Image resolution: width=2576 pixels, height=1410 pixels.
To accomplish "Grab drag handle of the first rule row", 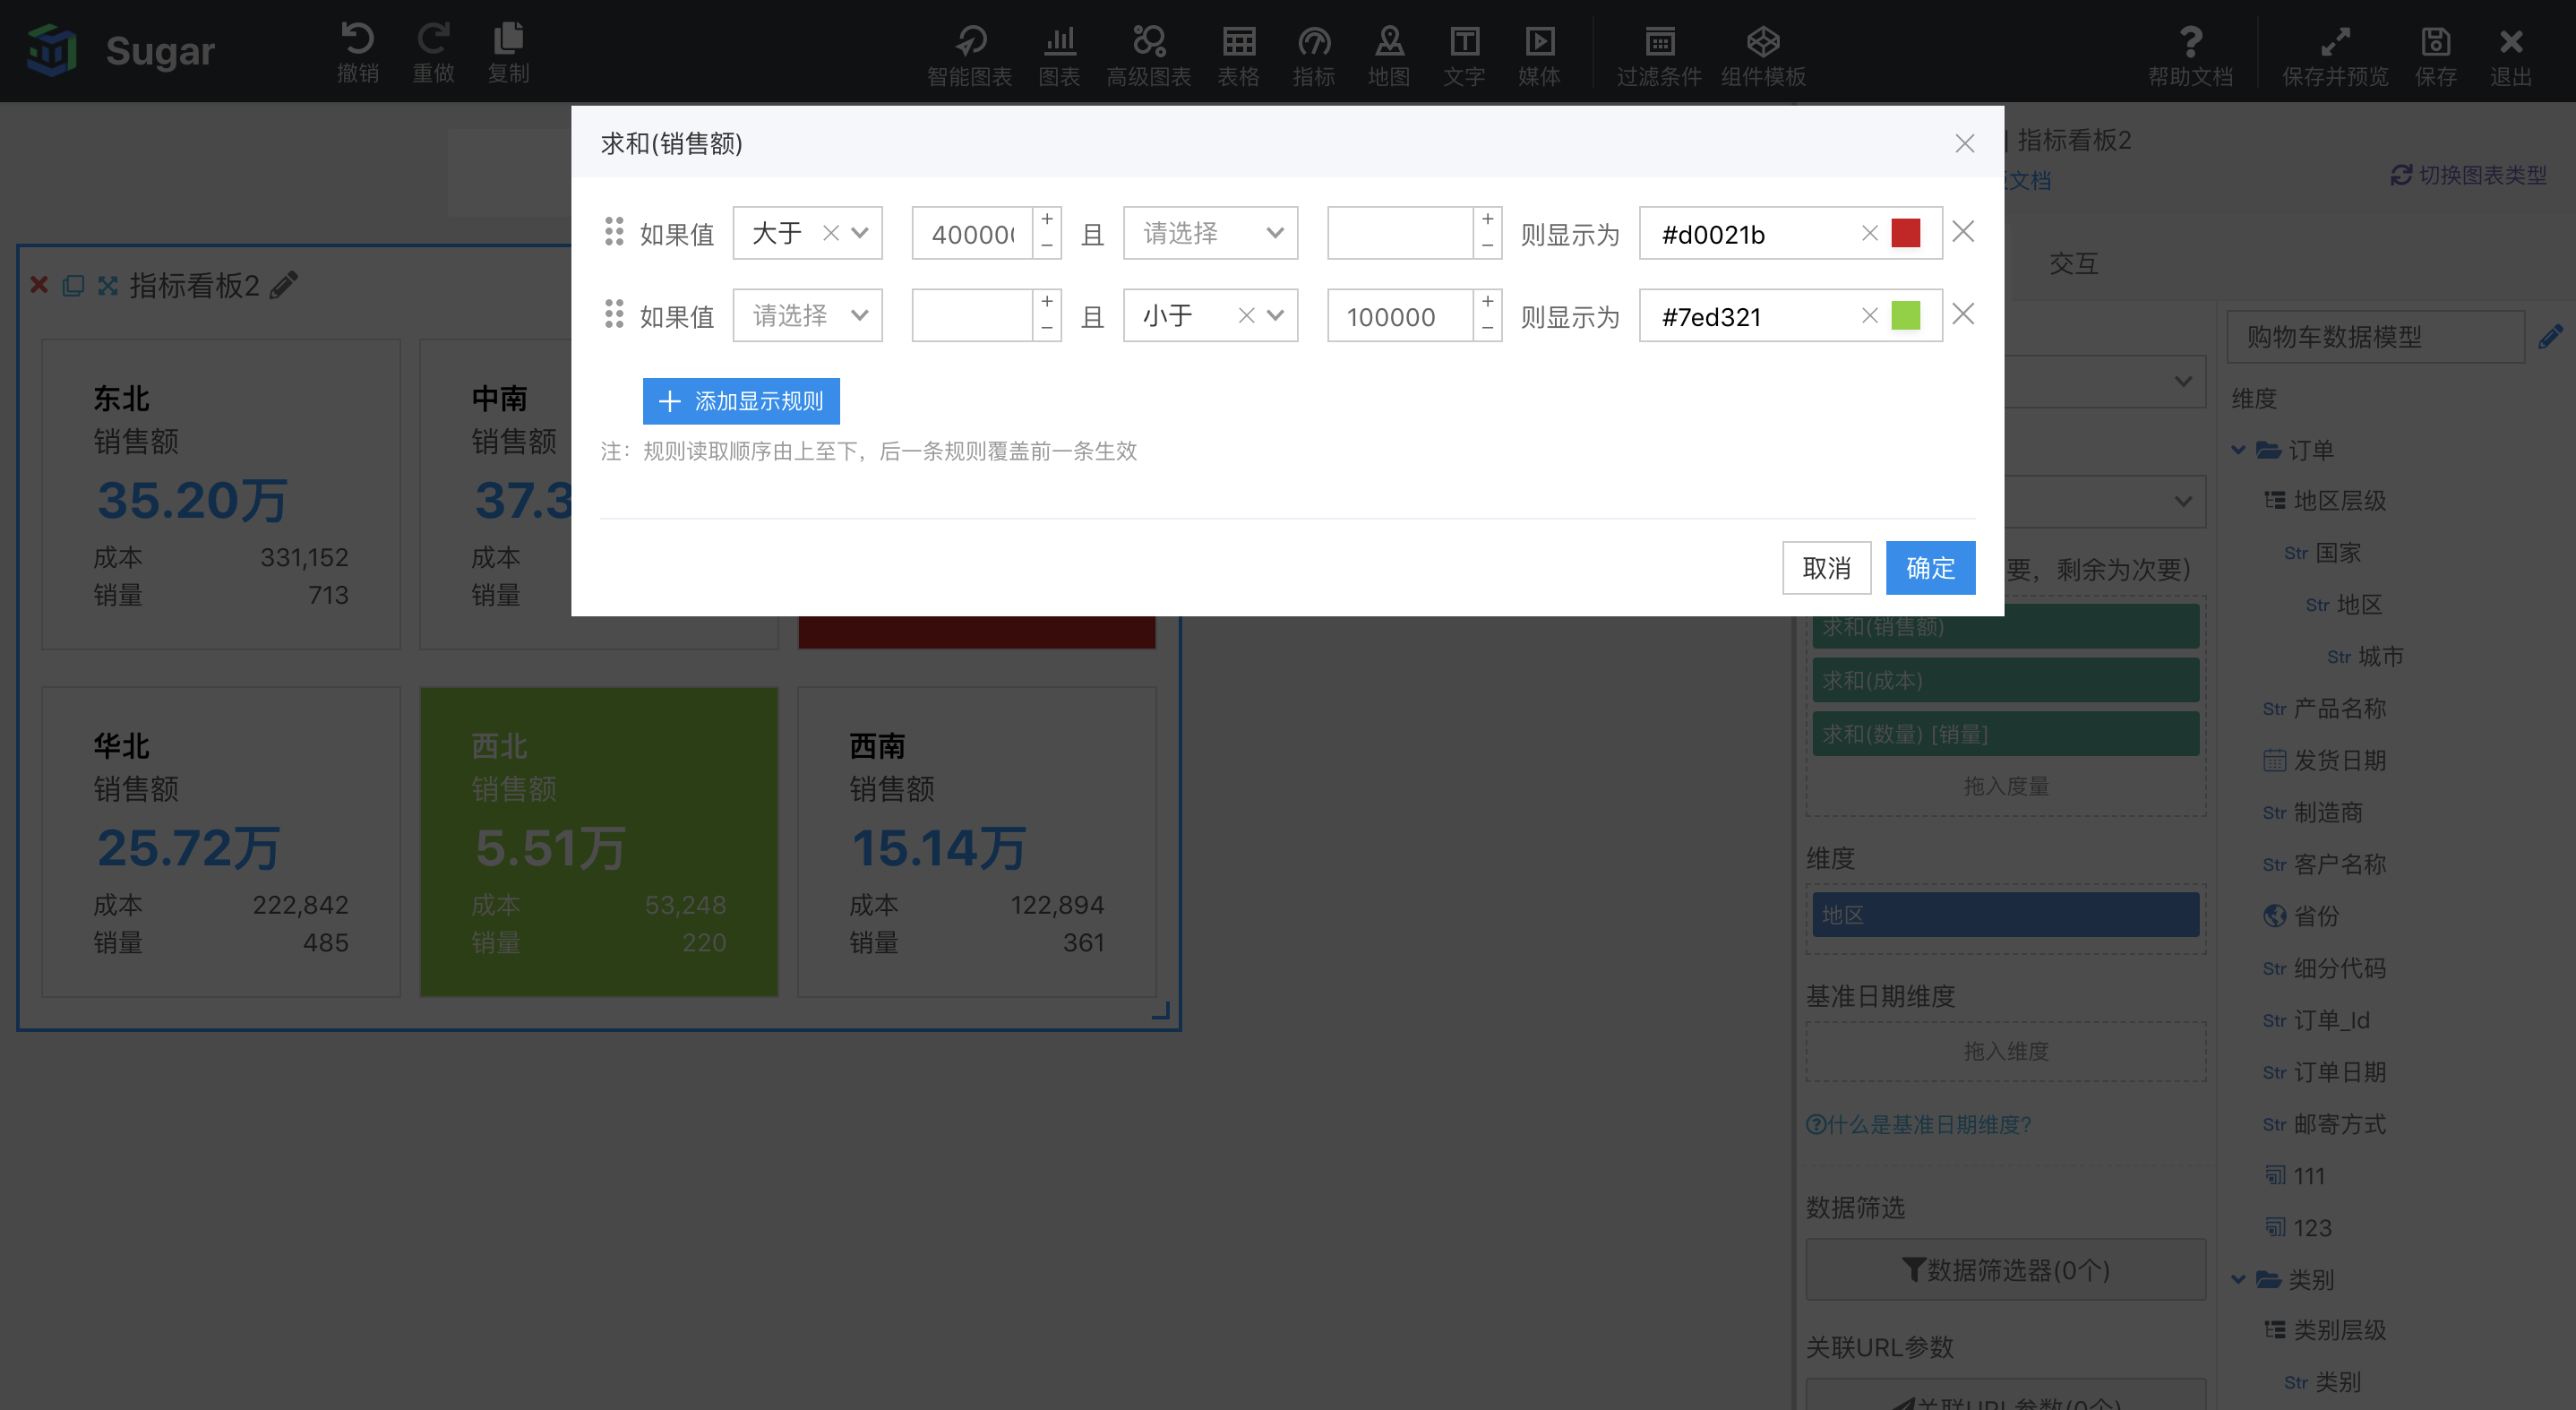I will click(614, 232).
